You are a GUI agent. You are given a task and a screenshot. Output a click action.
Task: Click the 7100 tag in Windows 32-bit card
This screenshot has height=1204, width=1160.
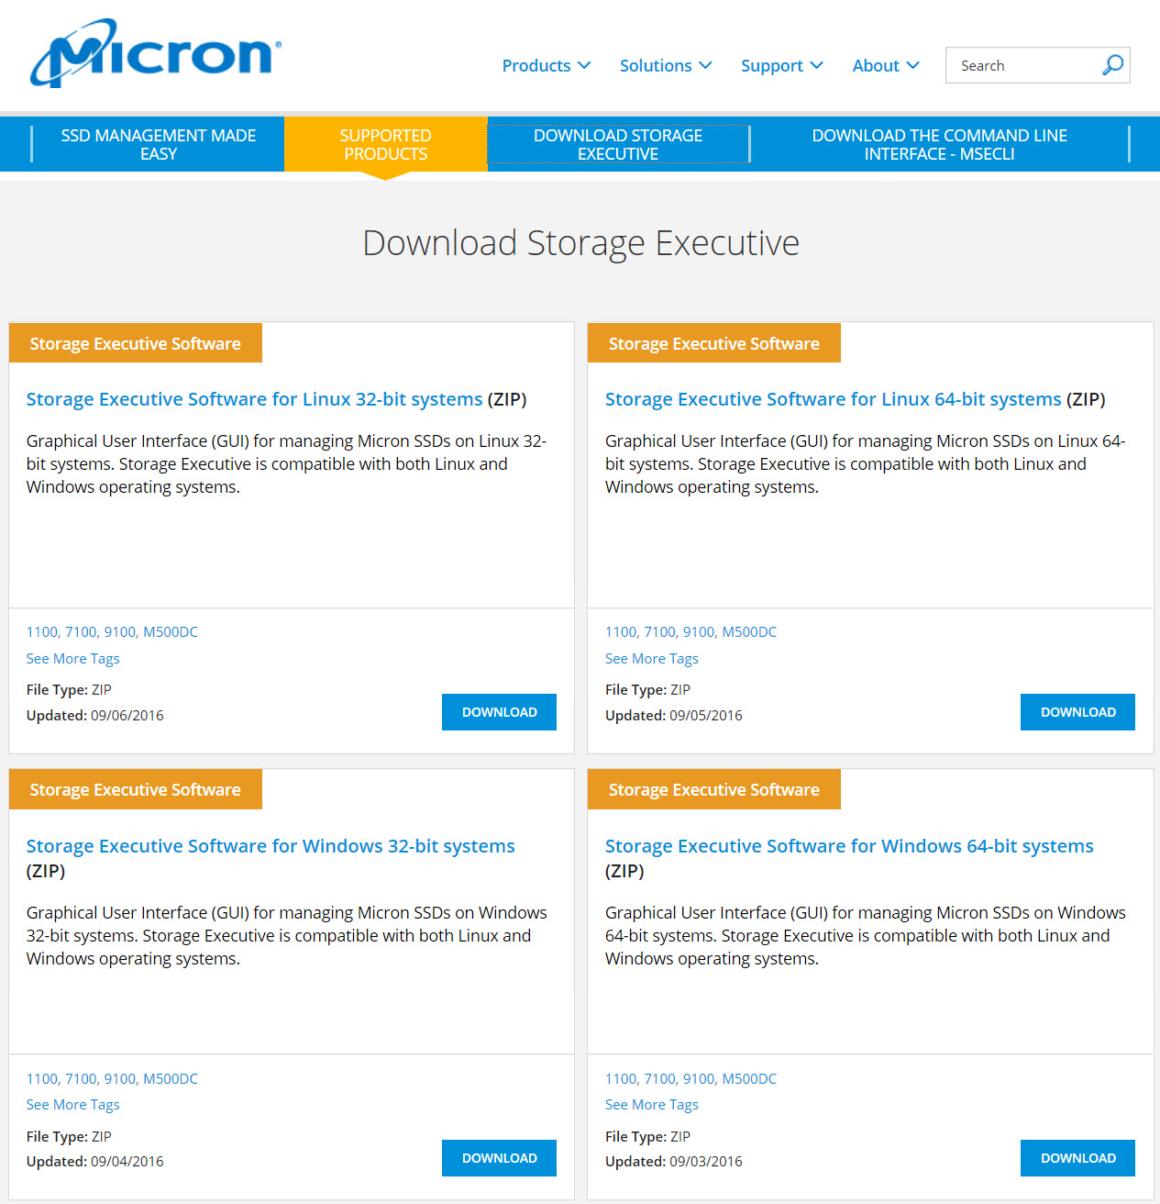(81, 1079)
